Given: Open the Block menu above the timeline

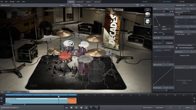Looking at the screenshot, I should click(9, 92).
